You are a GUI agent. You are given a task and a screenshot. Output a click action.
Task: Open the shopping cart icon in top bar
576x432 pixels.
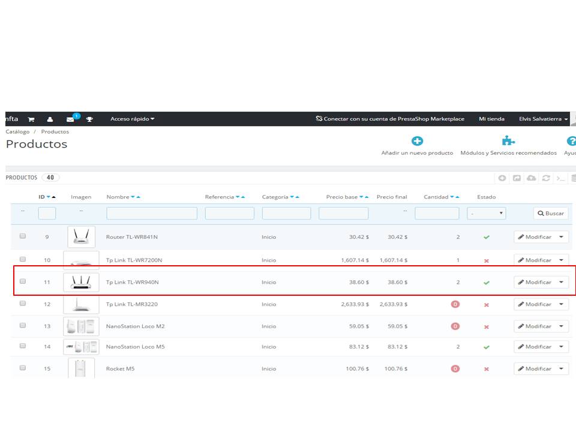point(31,119)
